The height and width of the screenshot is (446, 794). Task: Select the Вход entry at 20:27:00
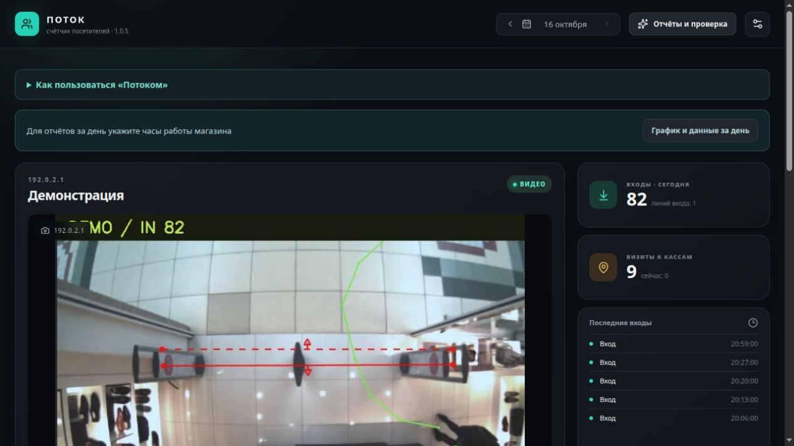click(673, 362)
